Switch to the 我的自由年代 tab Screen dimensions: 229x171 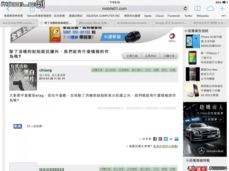pyautogui.click(x=210, y=23)
